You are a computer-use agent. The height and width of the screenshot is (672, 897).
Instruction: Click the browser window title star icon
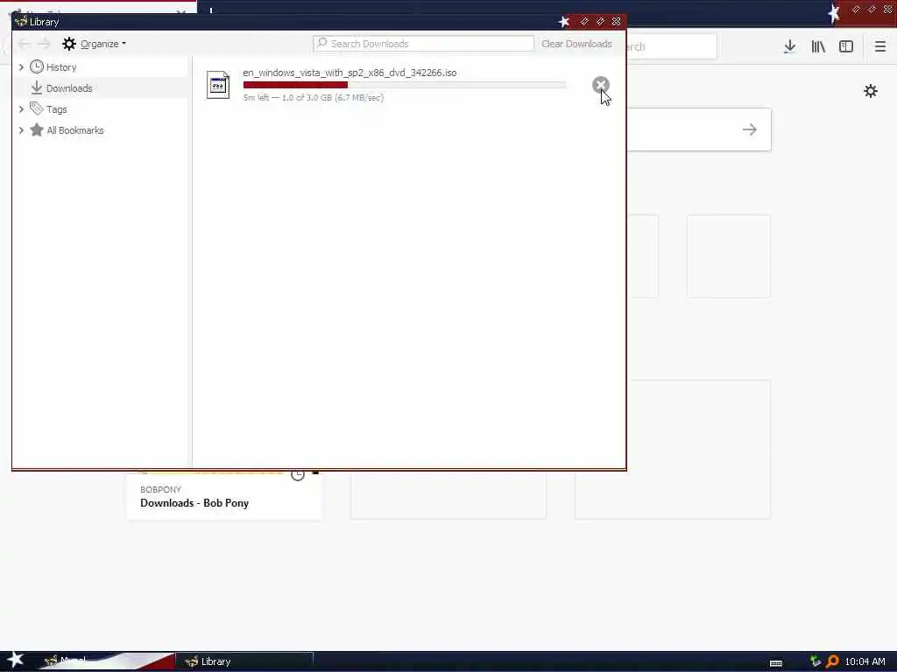click(x=834, y=12)
